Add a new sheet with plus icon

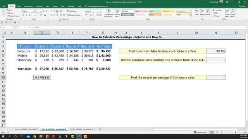[x=100, y=129]
